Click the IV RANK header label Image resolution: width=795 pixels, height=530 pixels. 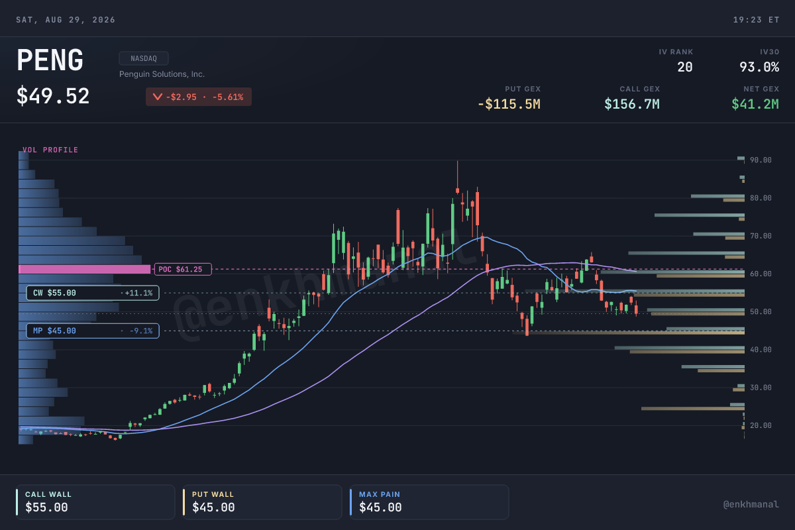(x=676, y=52)
